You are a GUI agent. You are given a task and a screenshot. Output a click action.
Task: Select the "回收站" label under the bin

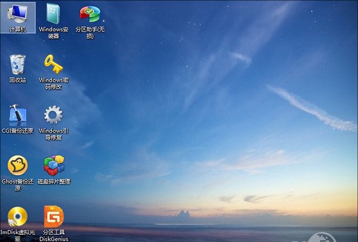[17, 79]
